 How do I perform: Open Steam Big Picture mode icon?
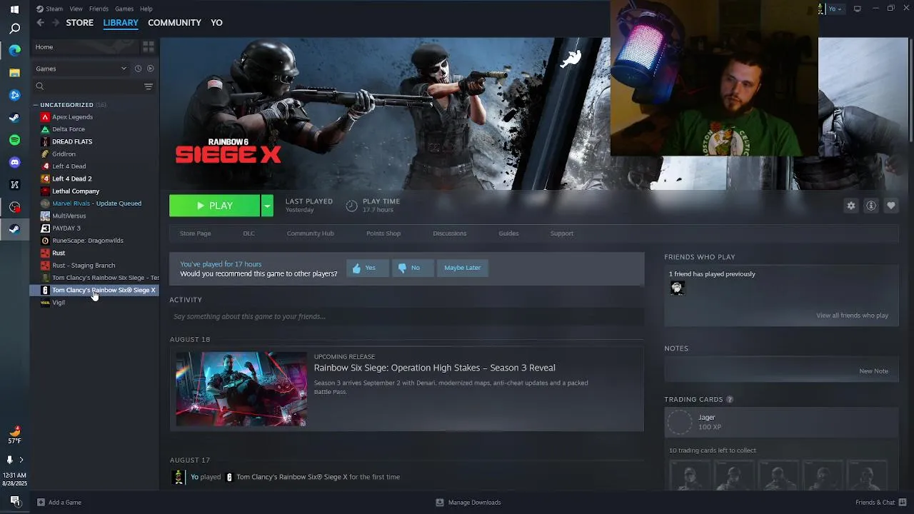pos(858,9)
